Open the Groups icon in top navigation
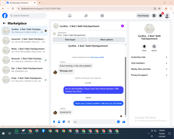Image resolution: width=174 pixels, height=139 pixels. point(102,16)
